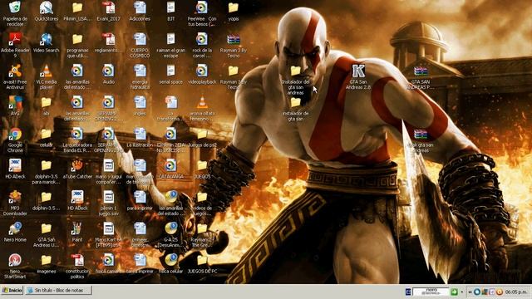The width and height of the screenshot is (532, 299).
Task: Select the 'energia hidraulica' document
Action: pos(140,76)
